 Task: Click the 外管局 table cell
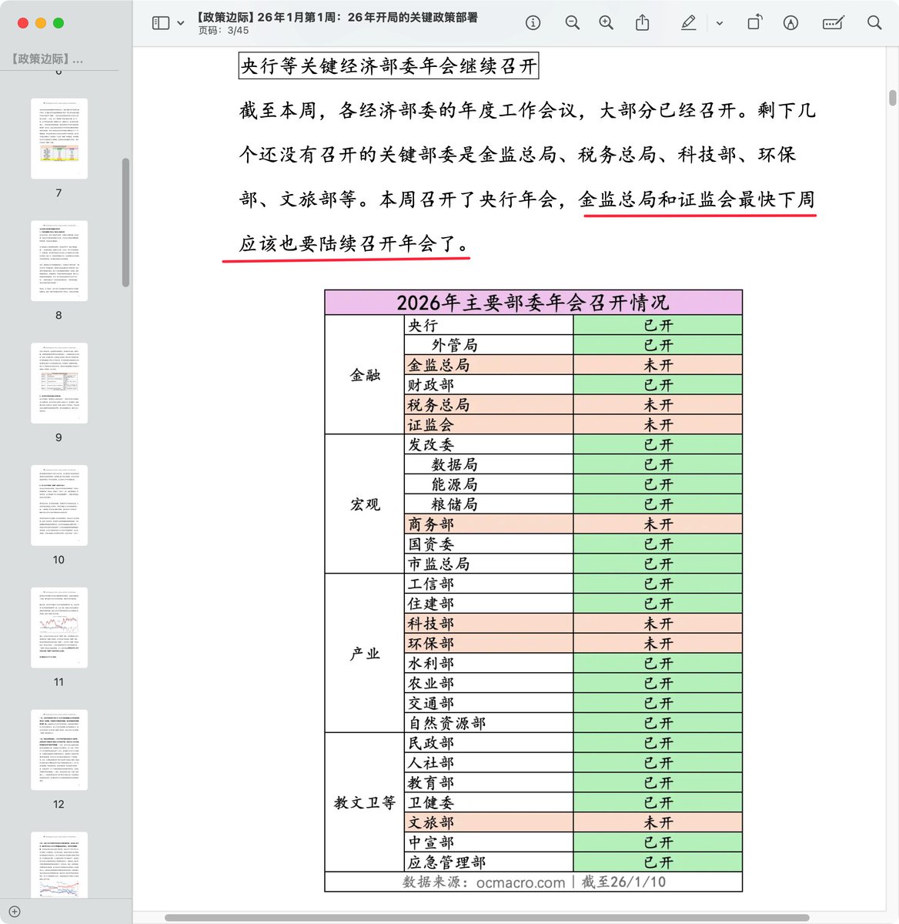(x=489, y=345)
